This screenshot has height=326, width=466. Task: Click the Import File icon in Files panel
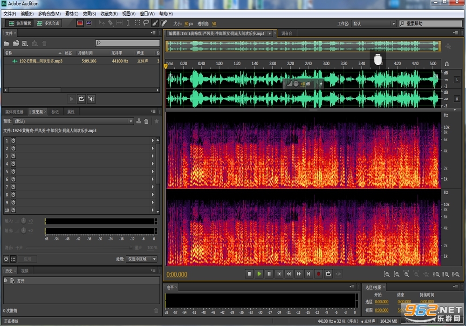[16, 43]
